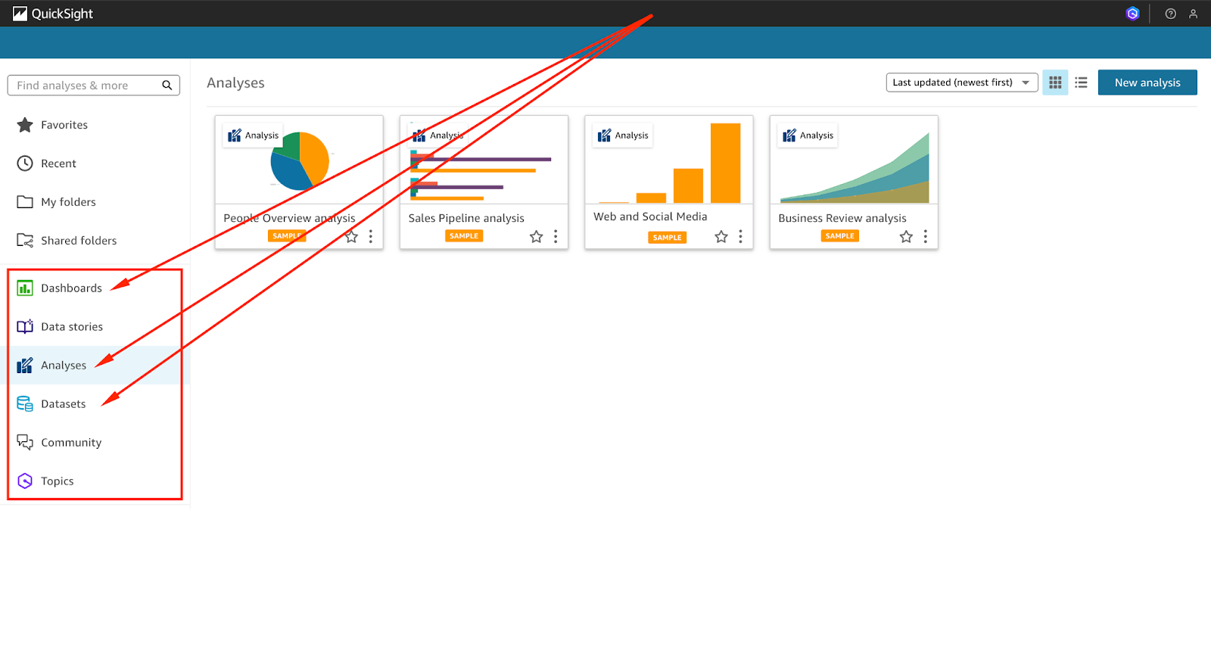
Task: Open options menu for Business Review analysis
Action: [x=925, y=237]
